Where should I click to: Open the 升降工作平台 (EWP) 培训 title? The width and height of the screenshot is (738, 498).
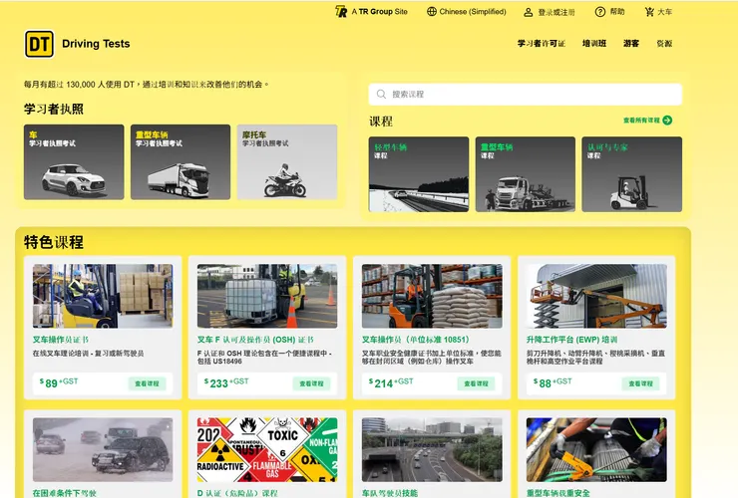tap(571, 340)
